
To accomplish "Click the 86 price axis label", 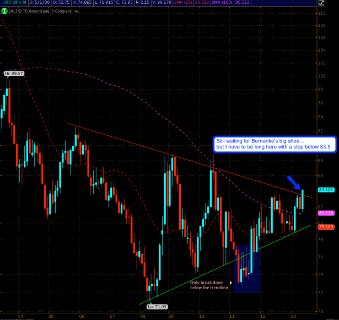I will tap(321, 175).
